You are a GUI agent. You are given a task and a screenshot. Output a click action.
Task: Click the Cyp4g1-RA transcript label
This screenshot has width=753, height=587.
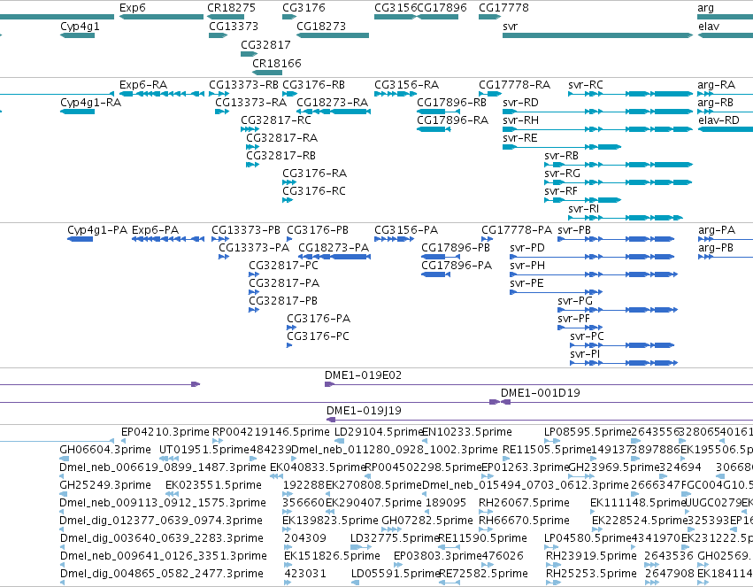[90, 103]
